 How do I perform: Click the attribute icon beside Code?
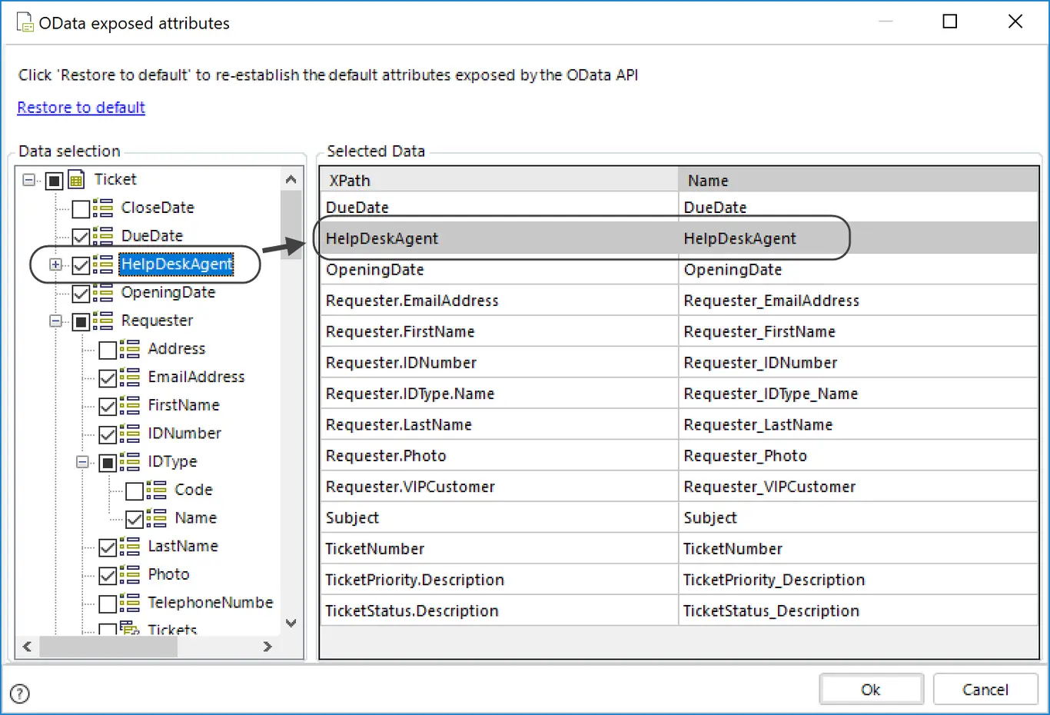157,490
